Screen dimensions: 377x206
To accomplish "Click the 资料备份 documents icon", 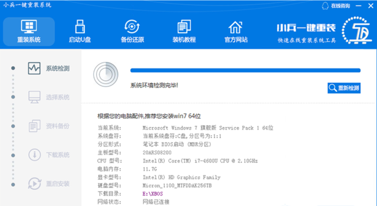I will (x=34, y=126).
